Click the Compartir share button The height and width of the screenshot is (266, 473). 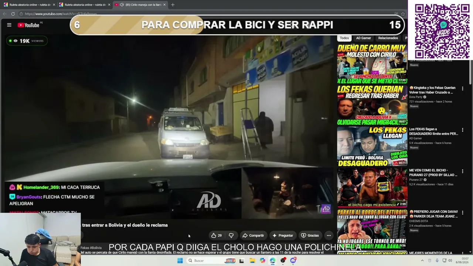click(x=253, y=235)
